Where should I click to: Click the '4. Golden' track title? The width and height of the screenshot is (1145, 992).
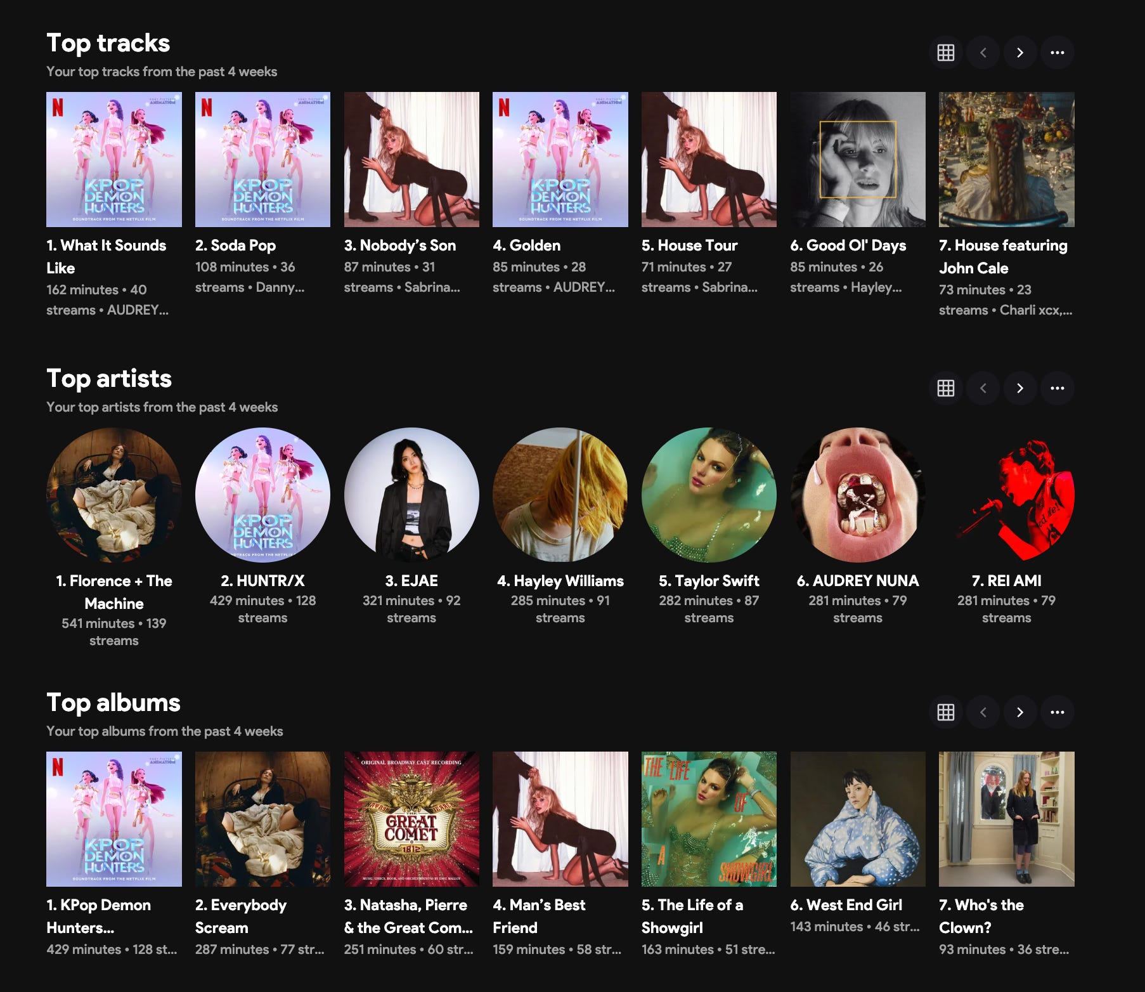tap(526, 245)
